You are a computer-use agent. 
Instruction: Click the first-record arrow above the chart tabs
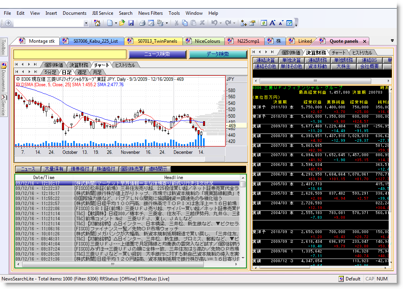coord(16,64)
